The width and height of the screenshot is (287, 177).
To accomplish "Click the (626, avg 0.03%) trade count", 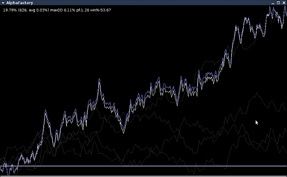I will tap(34, 10).
